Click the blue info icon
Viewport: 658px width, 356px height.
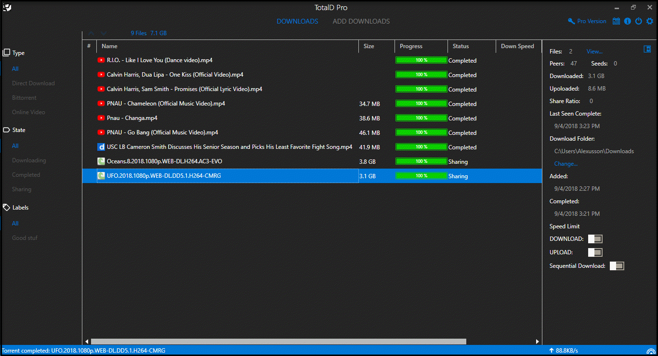[x=627, y=21]
